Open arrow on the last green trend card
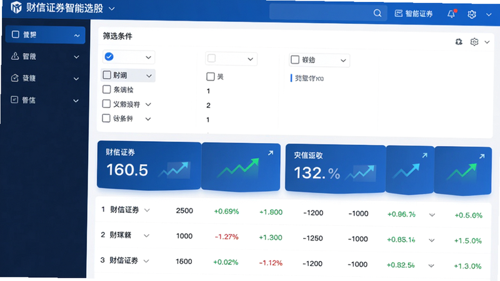The image size is (500, 281). tap(481, 157)
